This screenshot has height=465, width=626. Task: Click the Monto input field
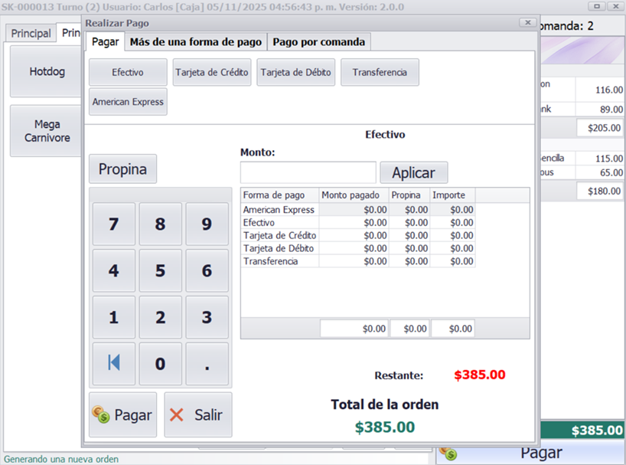(308, 172)
